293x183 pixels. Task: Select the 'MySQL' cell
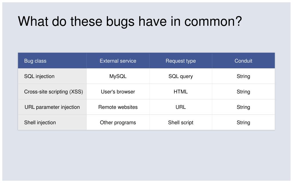click(118, 76)
